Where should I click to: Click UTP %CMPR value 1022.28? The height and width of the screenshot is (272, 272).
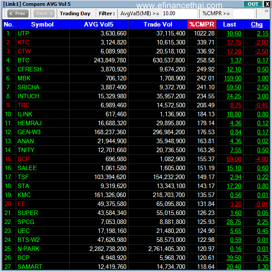click(x=204, y=33)
